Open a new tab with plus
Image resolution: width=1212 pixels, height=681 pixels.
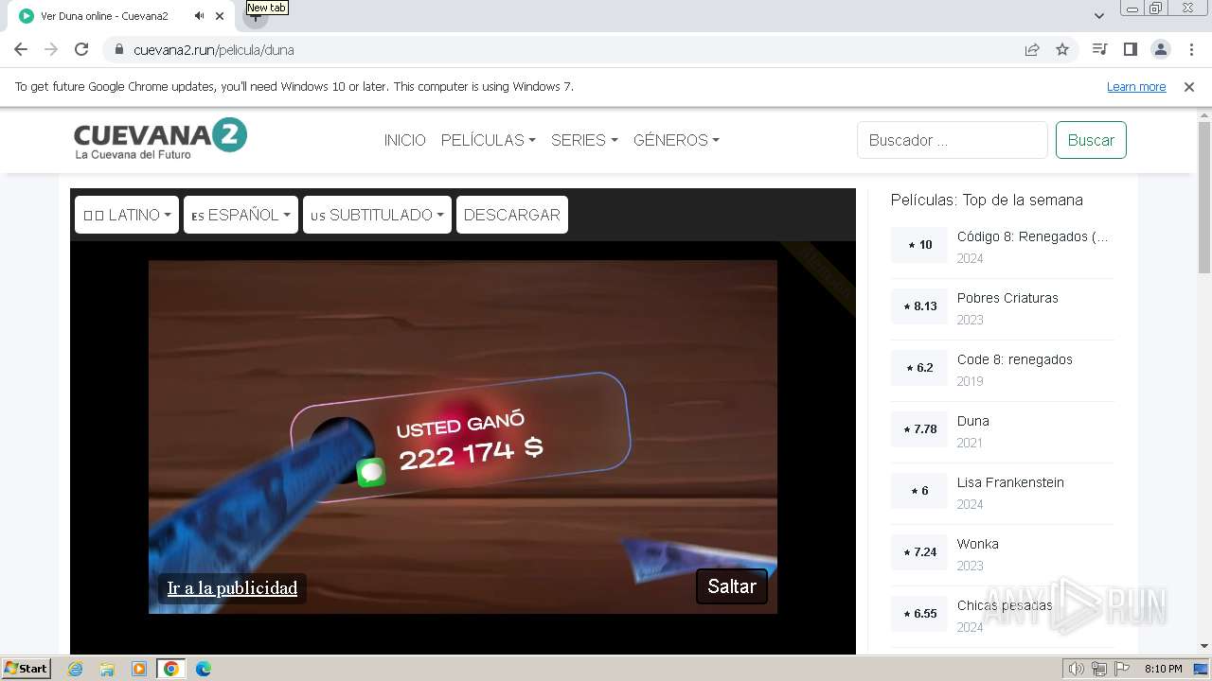point(255,16)
